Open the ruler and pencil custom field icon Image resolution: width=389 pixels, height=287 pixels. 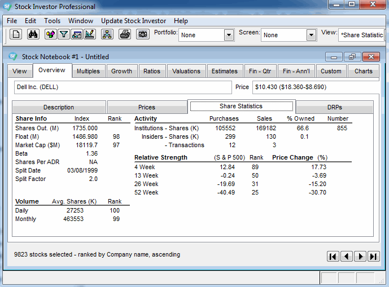[x=90, y=34]
